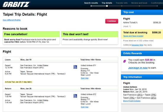
Task: Select the Review and book step
Action: tap(139, 3)
